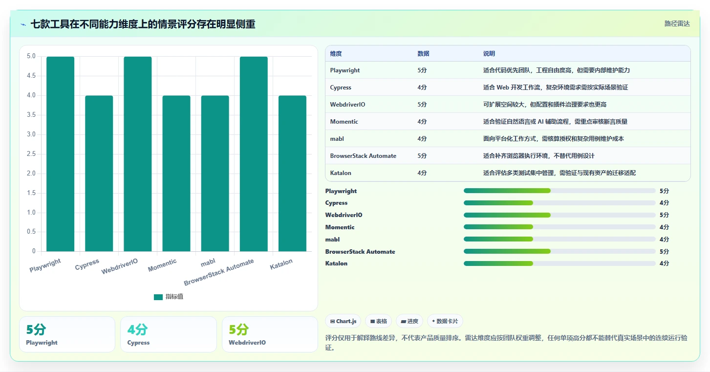Select the Katalon table row name
The width and height of the screenshot is (710, 372).
(341, 173)
